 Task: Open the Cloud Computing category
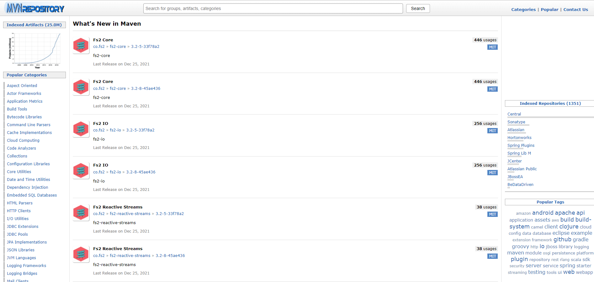23,140
